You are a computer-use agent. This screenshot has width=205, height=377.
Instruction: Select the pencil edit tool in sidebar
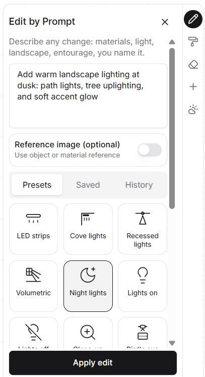tap(193, 19)
